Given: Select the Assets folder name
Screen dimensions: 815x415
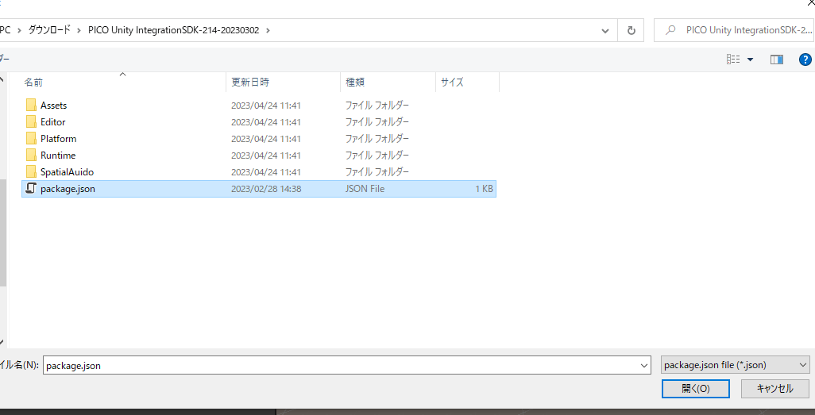Looking at the screenshot, I should pyautogui.click(x=53, y=106).
